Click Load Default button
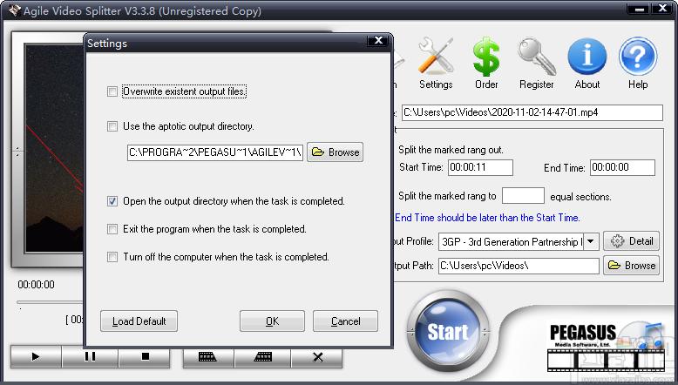Screen dimensions: 678x385 (x=139, y=321)
